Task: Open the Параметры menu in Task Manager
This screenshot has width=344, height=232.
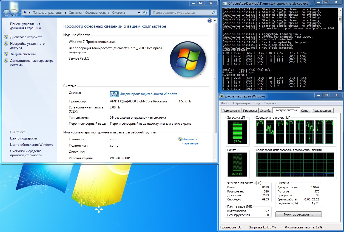Action: [x=242, y=103]
